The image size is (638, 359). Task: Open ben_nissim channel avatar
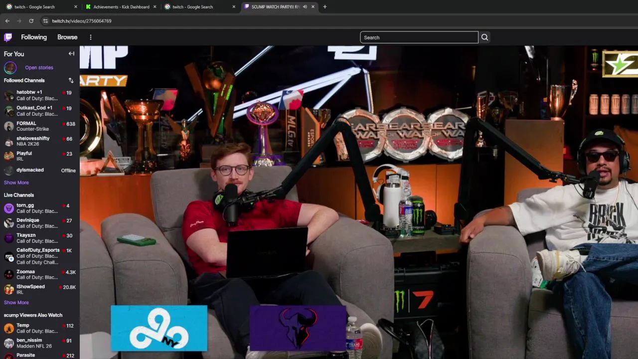point(9,343)
